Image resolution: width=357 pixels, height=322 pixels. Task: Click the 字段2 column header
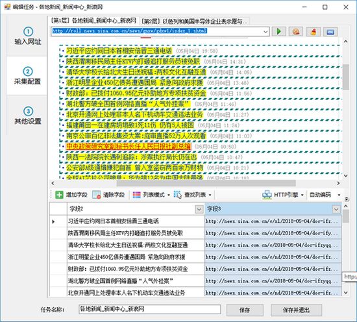136,209
